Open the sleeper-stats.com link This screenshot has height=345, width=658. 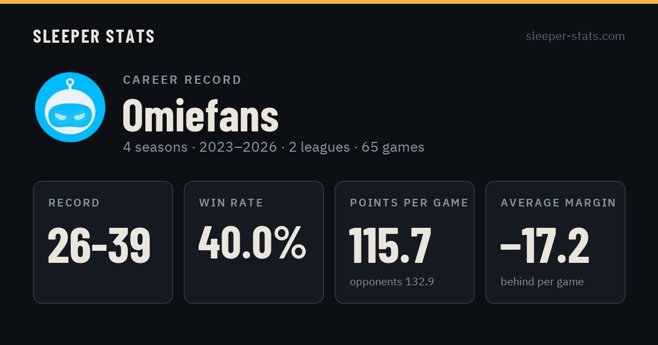click(x=575, y=36)
